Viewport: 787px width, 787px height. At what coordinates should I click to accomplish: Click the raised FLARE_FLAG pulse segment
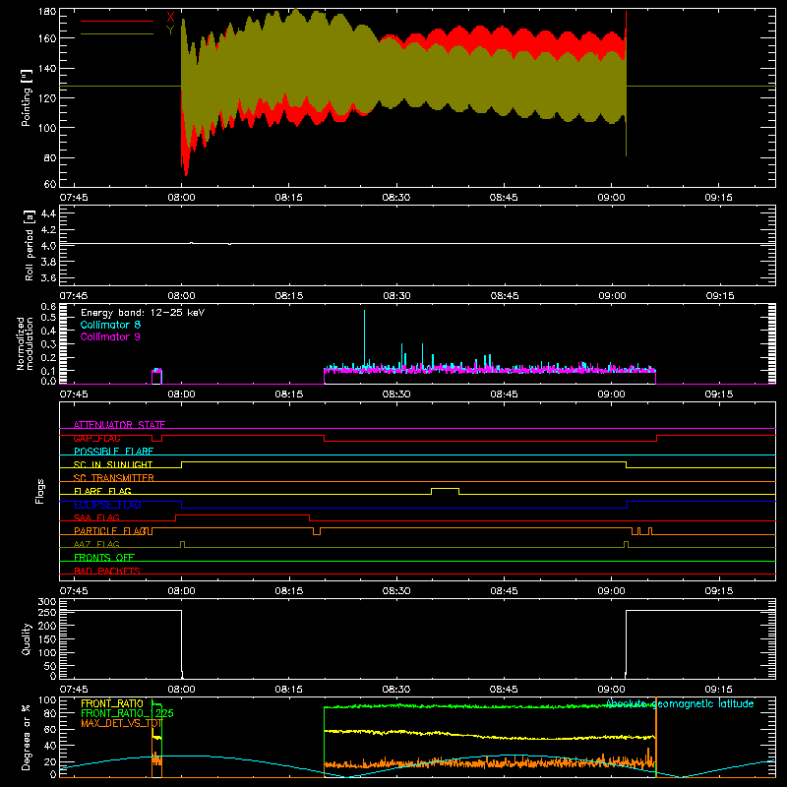click(446, 488)
